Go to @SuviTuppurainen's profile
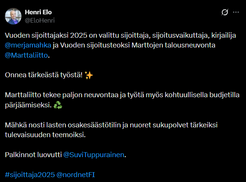The height and width of the screenshot is (182, 246). click(x=94, y=155)
